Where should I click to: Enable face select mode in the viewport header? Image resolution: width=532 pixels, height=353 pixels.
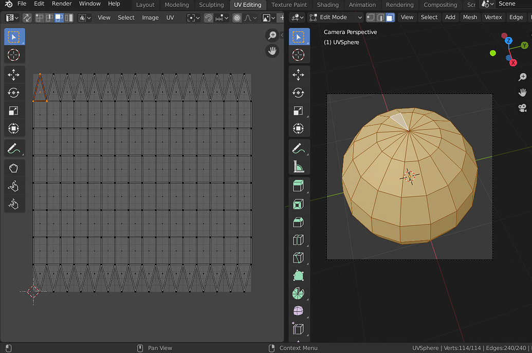click(x=390, y=17)
